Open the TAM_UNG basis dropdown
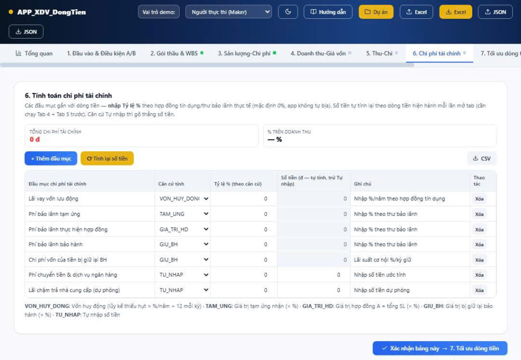Screen dimensions: 521x360 pyautogui.click(x=183, y=214)
